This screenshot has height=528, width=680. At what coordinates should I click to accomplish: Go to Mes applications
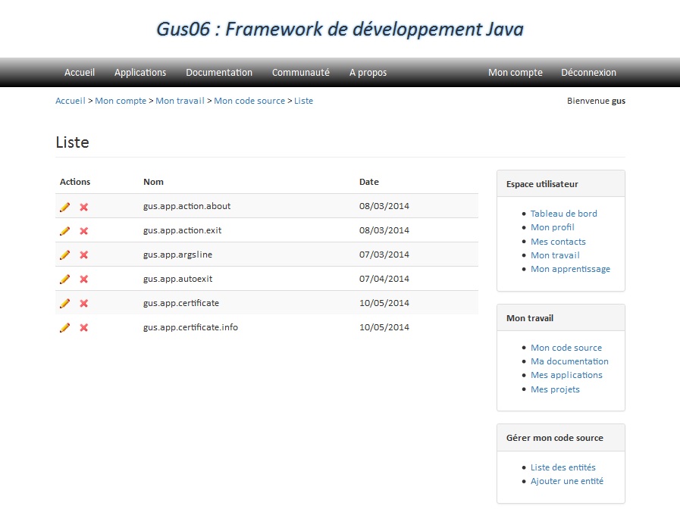pos(566,375)
